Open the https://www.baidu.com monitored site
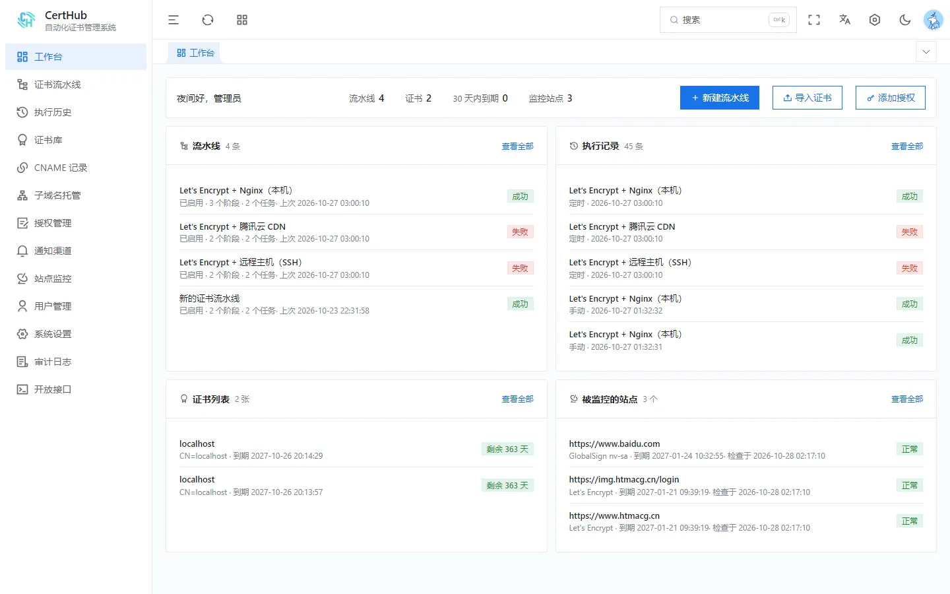950x594 pixels. (746, 449)
